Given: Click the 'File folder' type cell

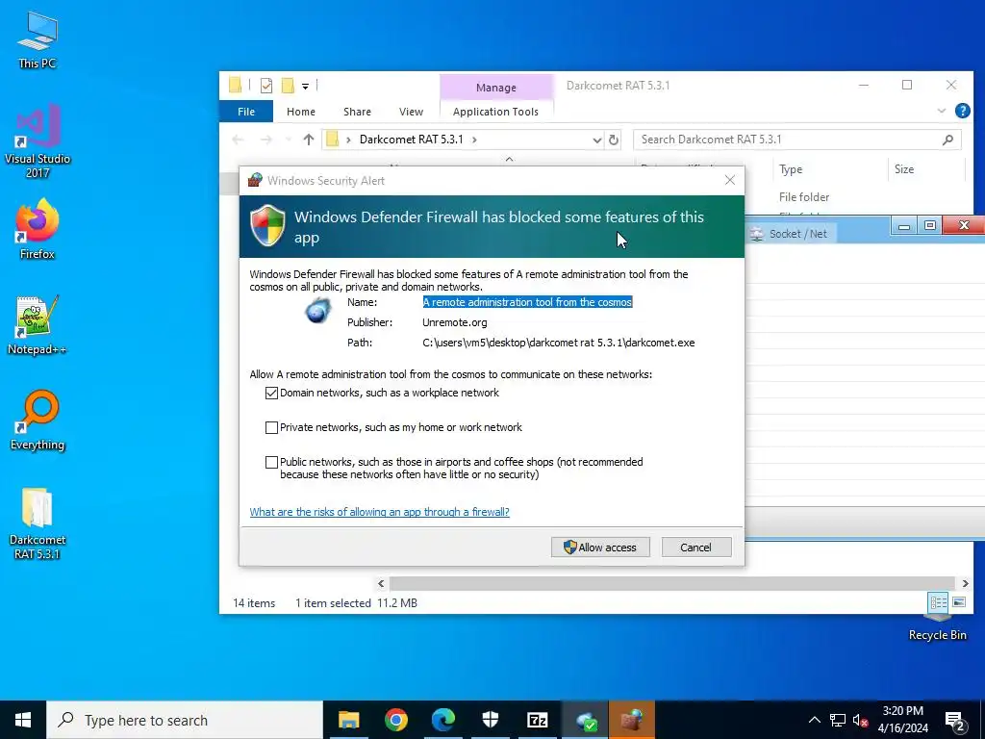Looking at the screenshot, I should pos(804,197).
